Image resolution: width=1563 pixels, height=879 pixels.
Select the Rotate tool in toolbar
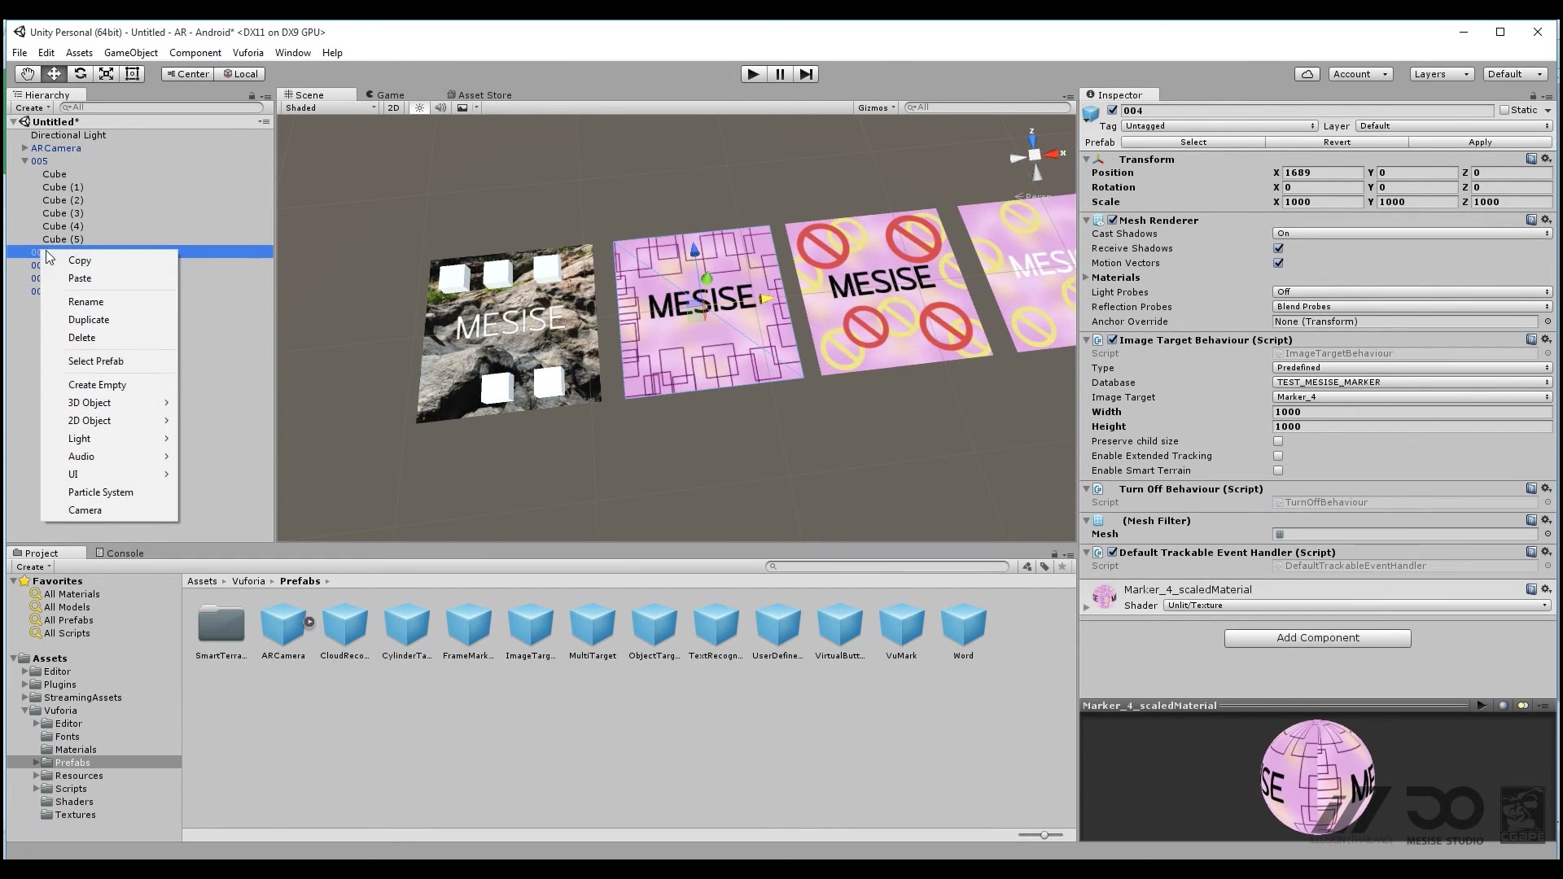click(x=80, y=74)
